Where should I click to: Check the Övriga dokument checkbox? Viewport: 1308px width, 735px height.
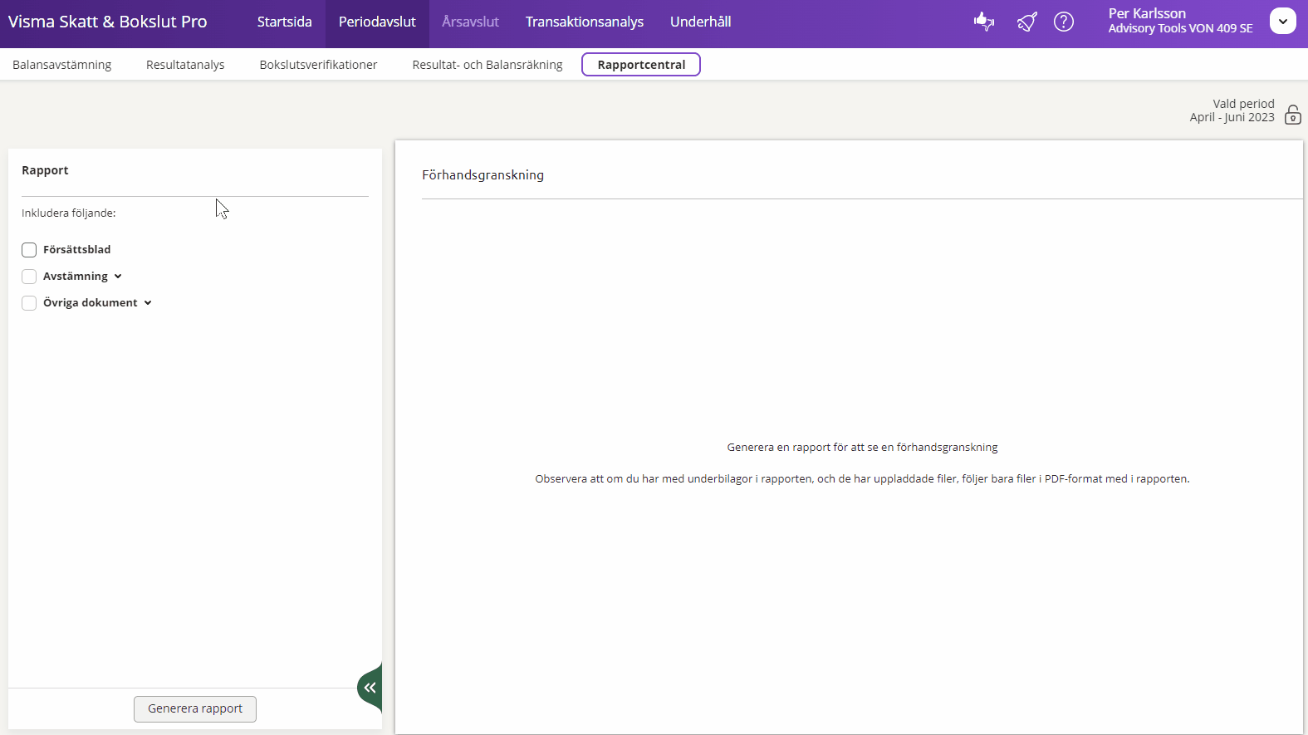[x=29, y=303]
